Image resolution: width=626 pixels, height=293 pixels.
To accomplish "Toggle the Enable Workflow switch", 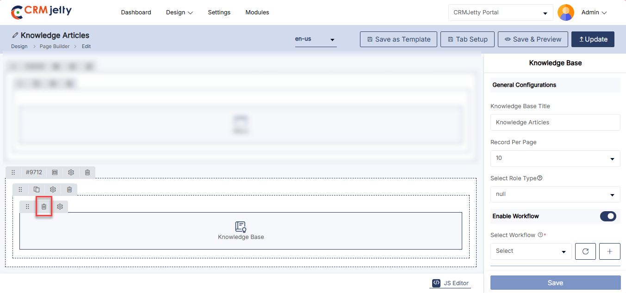I will point(608,216).
